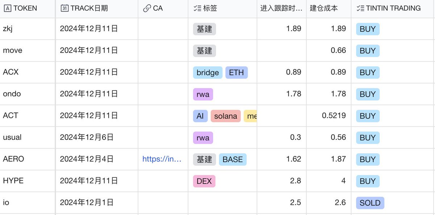The width and height of the screenshot is (435, 215).
Task: Click the 基建 tag in the zkj row
Action: pyautogui.click(x=204, y=29)
